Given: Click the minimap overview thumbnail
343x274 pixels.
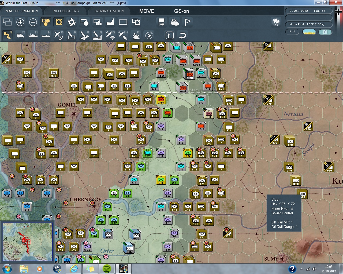Looking at the screenshot, I should click(x=27, y=242).
